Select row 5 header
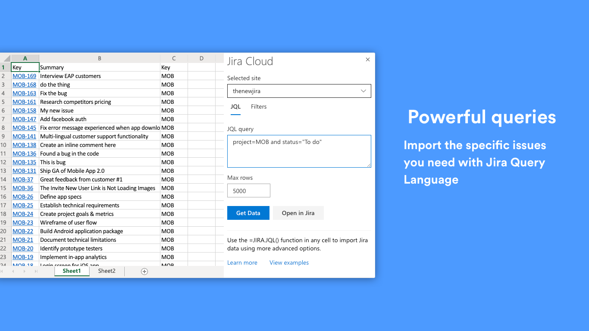Image resolution: width=589 pixels, height=331 pixels. [x=5, y=102]
